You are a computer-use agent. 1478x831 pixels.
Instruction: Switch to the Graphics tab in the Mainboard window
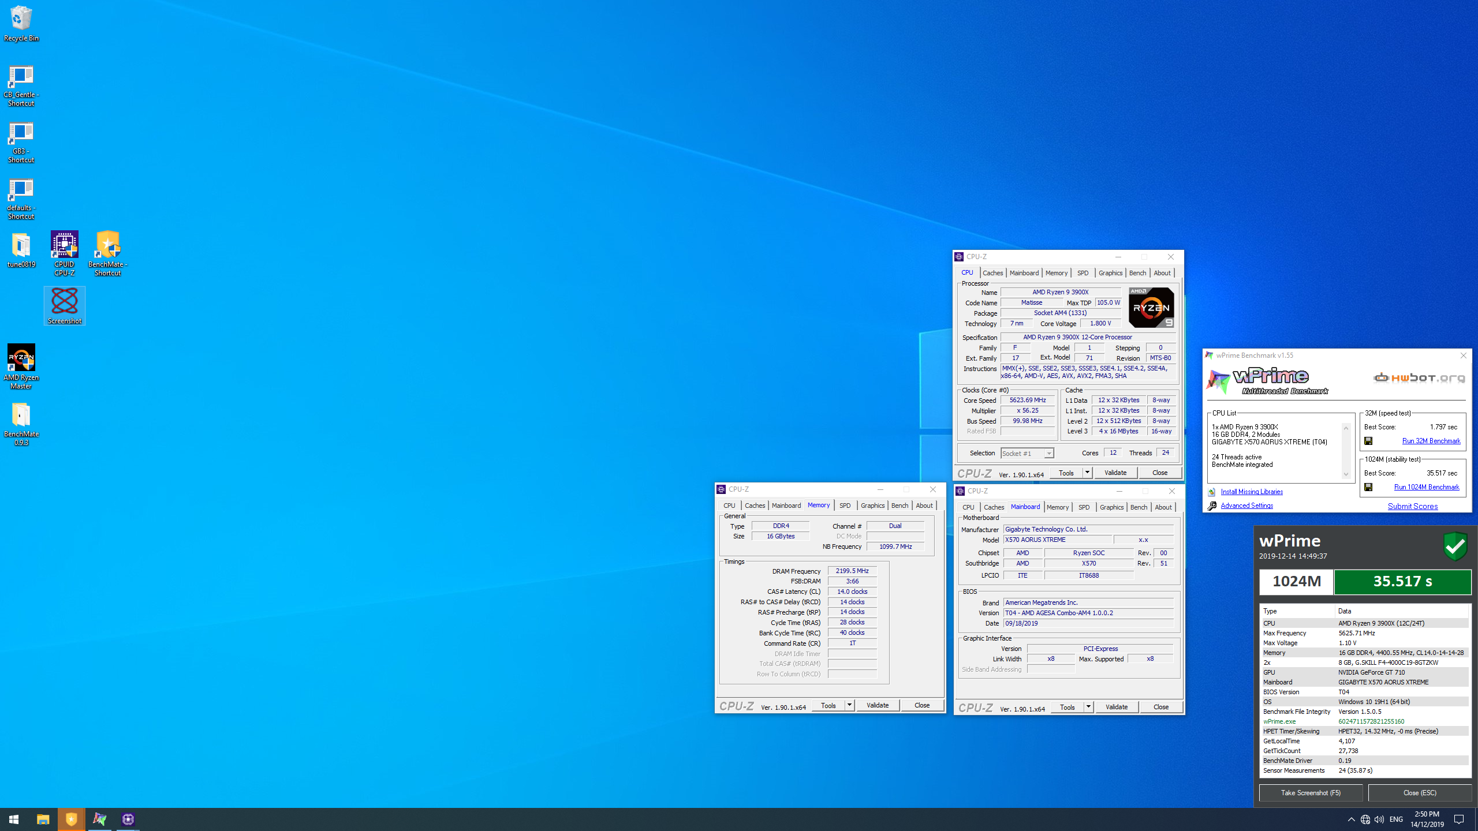pyautogui.click(x=1111, y=507)
